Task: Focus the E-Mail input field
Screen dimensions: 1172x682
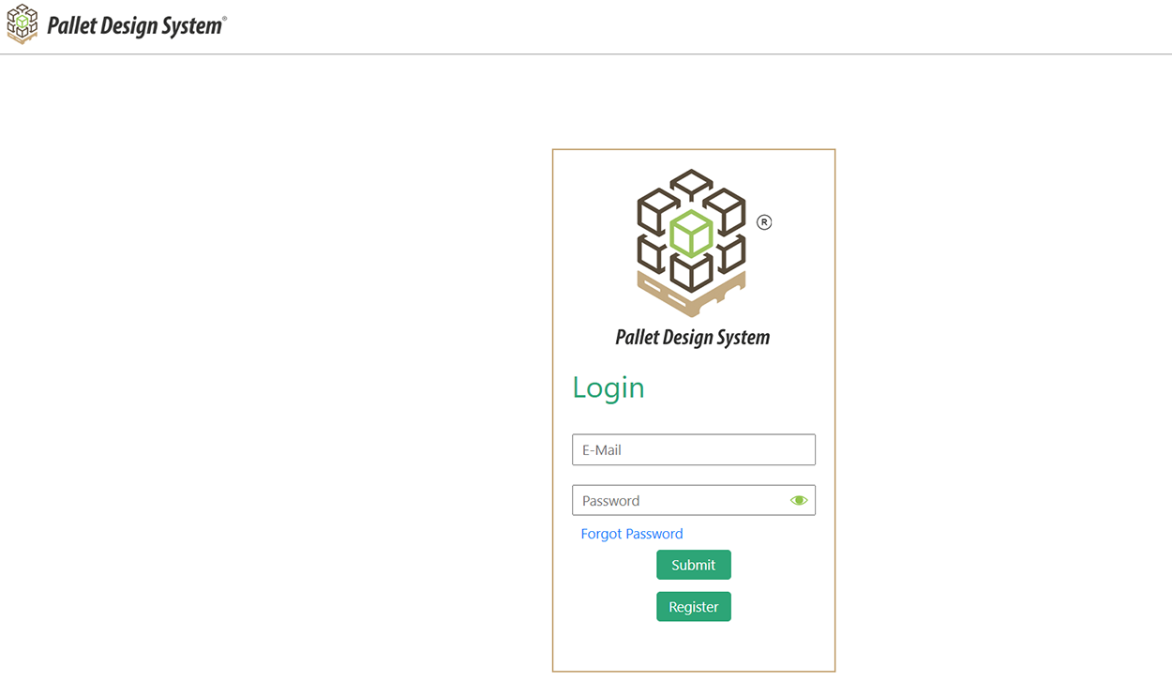Action: tap(693, 449)
